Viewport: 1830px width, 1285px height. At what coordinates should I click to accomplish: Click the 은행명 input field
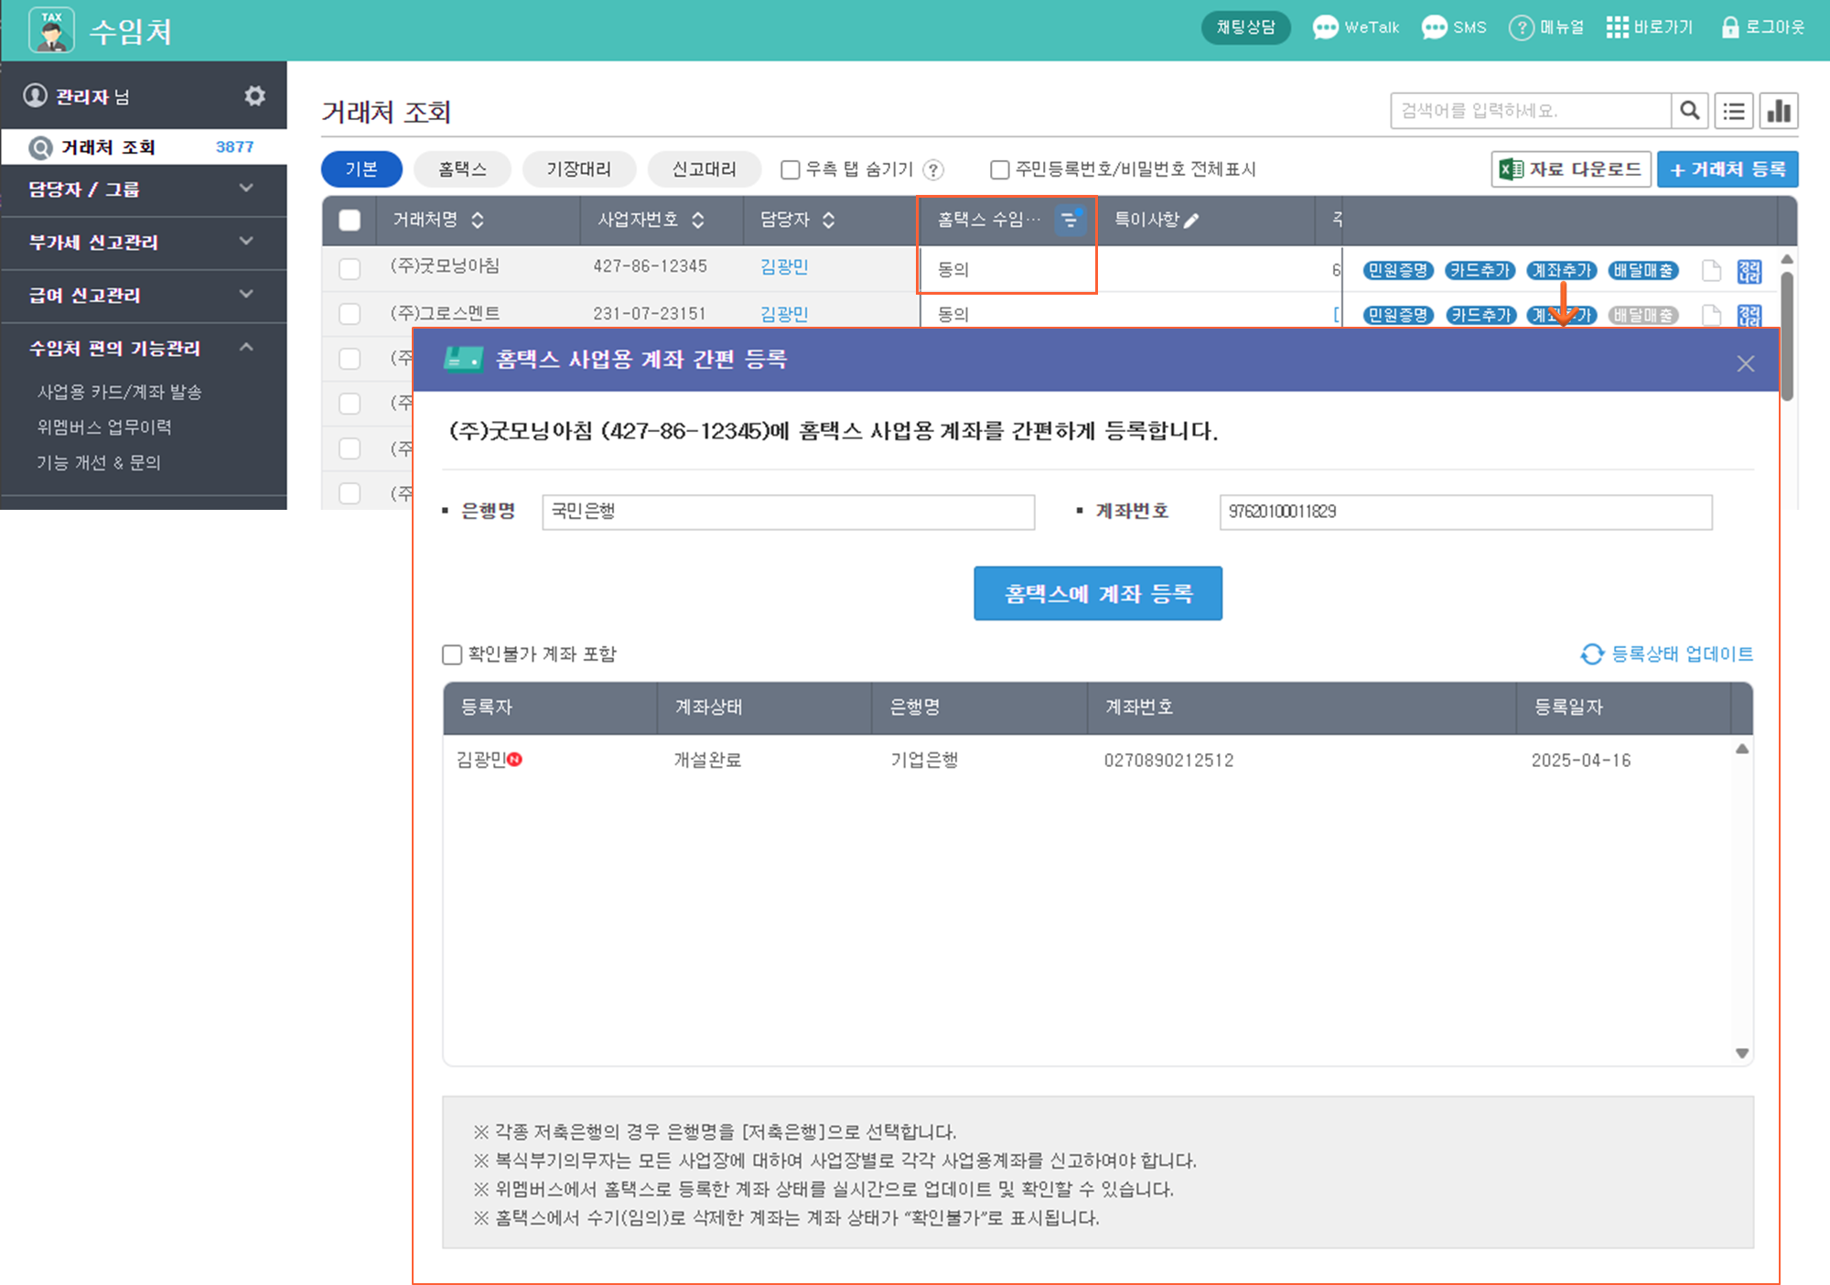tap(788, 512)
